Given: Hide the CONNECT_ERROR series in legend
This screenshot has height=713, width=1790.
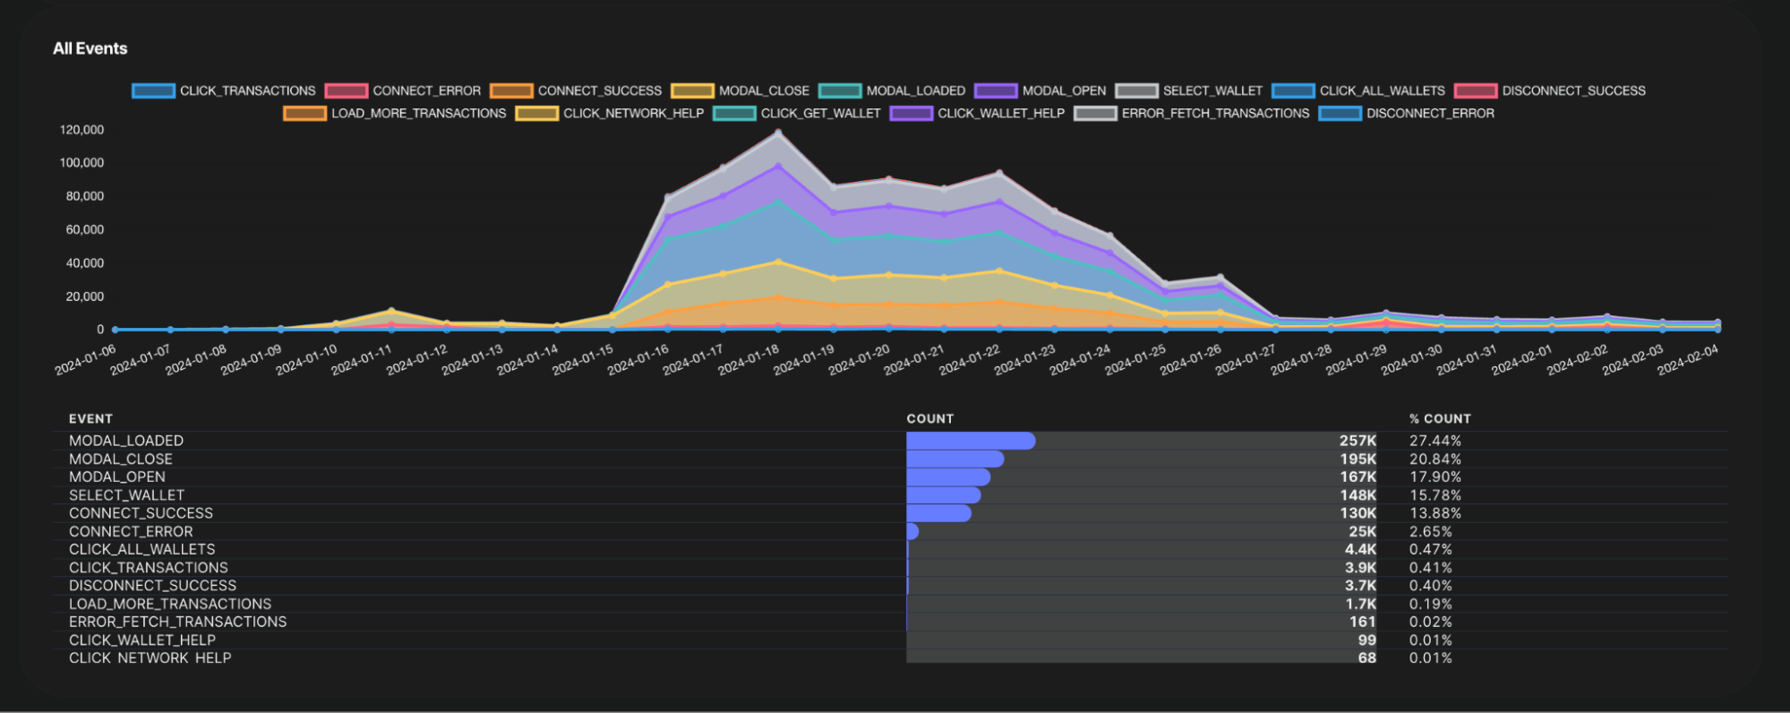Looking at the screenshot, I should 347,90.
